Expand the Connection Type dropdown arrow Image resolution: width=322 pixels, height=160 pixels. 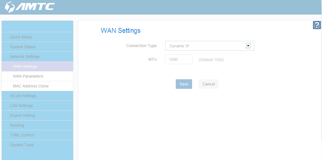coord(248,46)
